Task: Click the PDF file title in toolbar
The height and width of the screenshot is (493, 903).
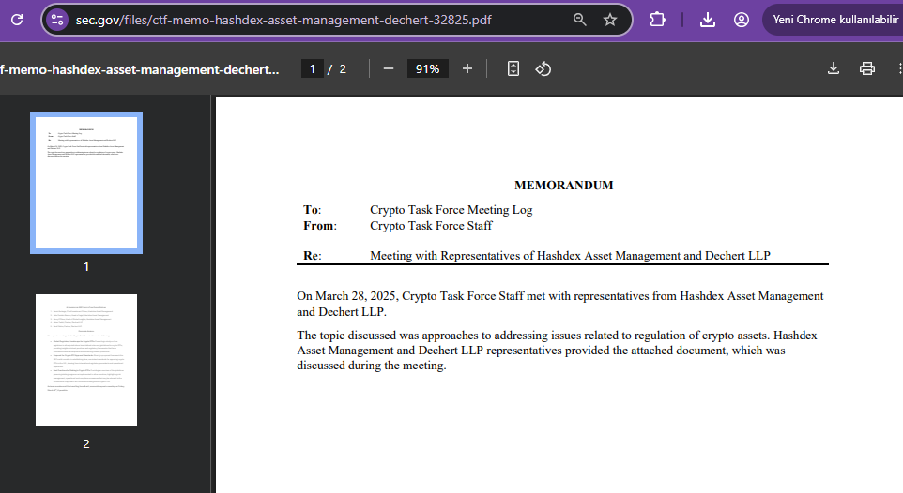Action: pos(139,69)
